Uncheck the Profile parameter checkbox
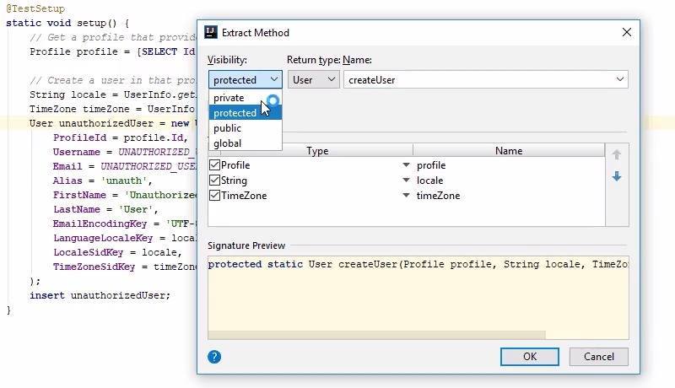 tap(214, 165)
